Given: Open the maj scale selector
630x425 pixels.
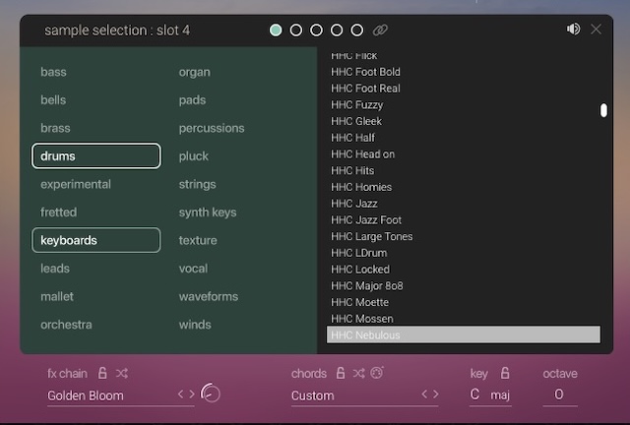Looking at the screenshot, I should 501,395.
